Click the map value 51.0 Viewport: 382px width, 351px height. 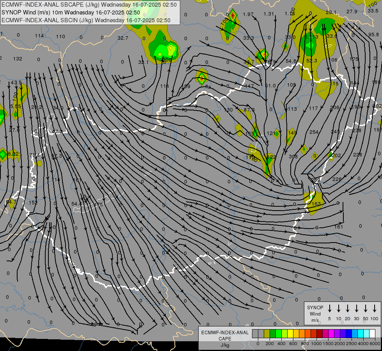coord(270,86)
